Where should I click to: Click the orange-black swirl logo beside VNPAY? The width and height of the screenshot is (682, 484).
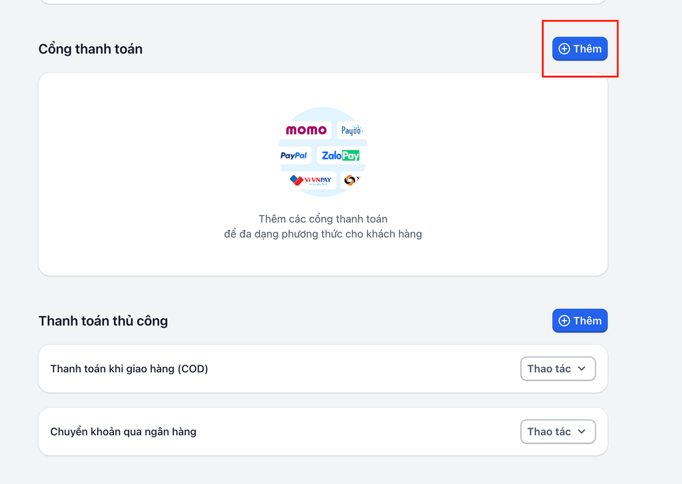coord(350,180)
